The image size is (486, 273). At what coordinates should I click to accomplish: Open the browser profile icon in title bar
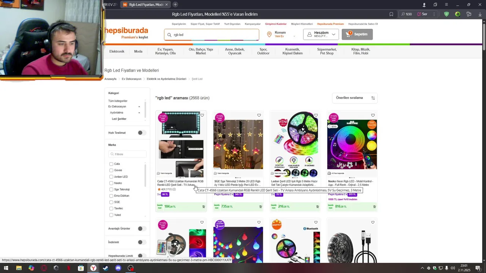click(x=424, y=5)
